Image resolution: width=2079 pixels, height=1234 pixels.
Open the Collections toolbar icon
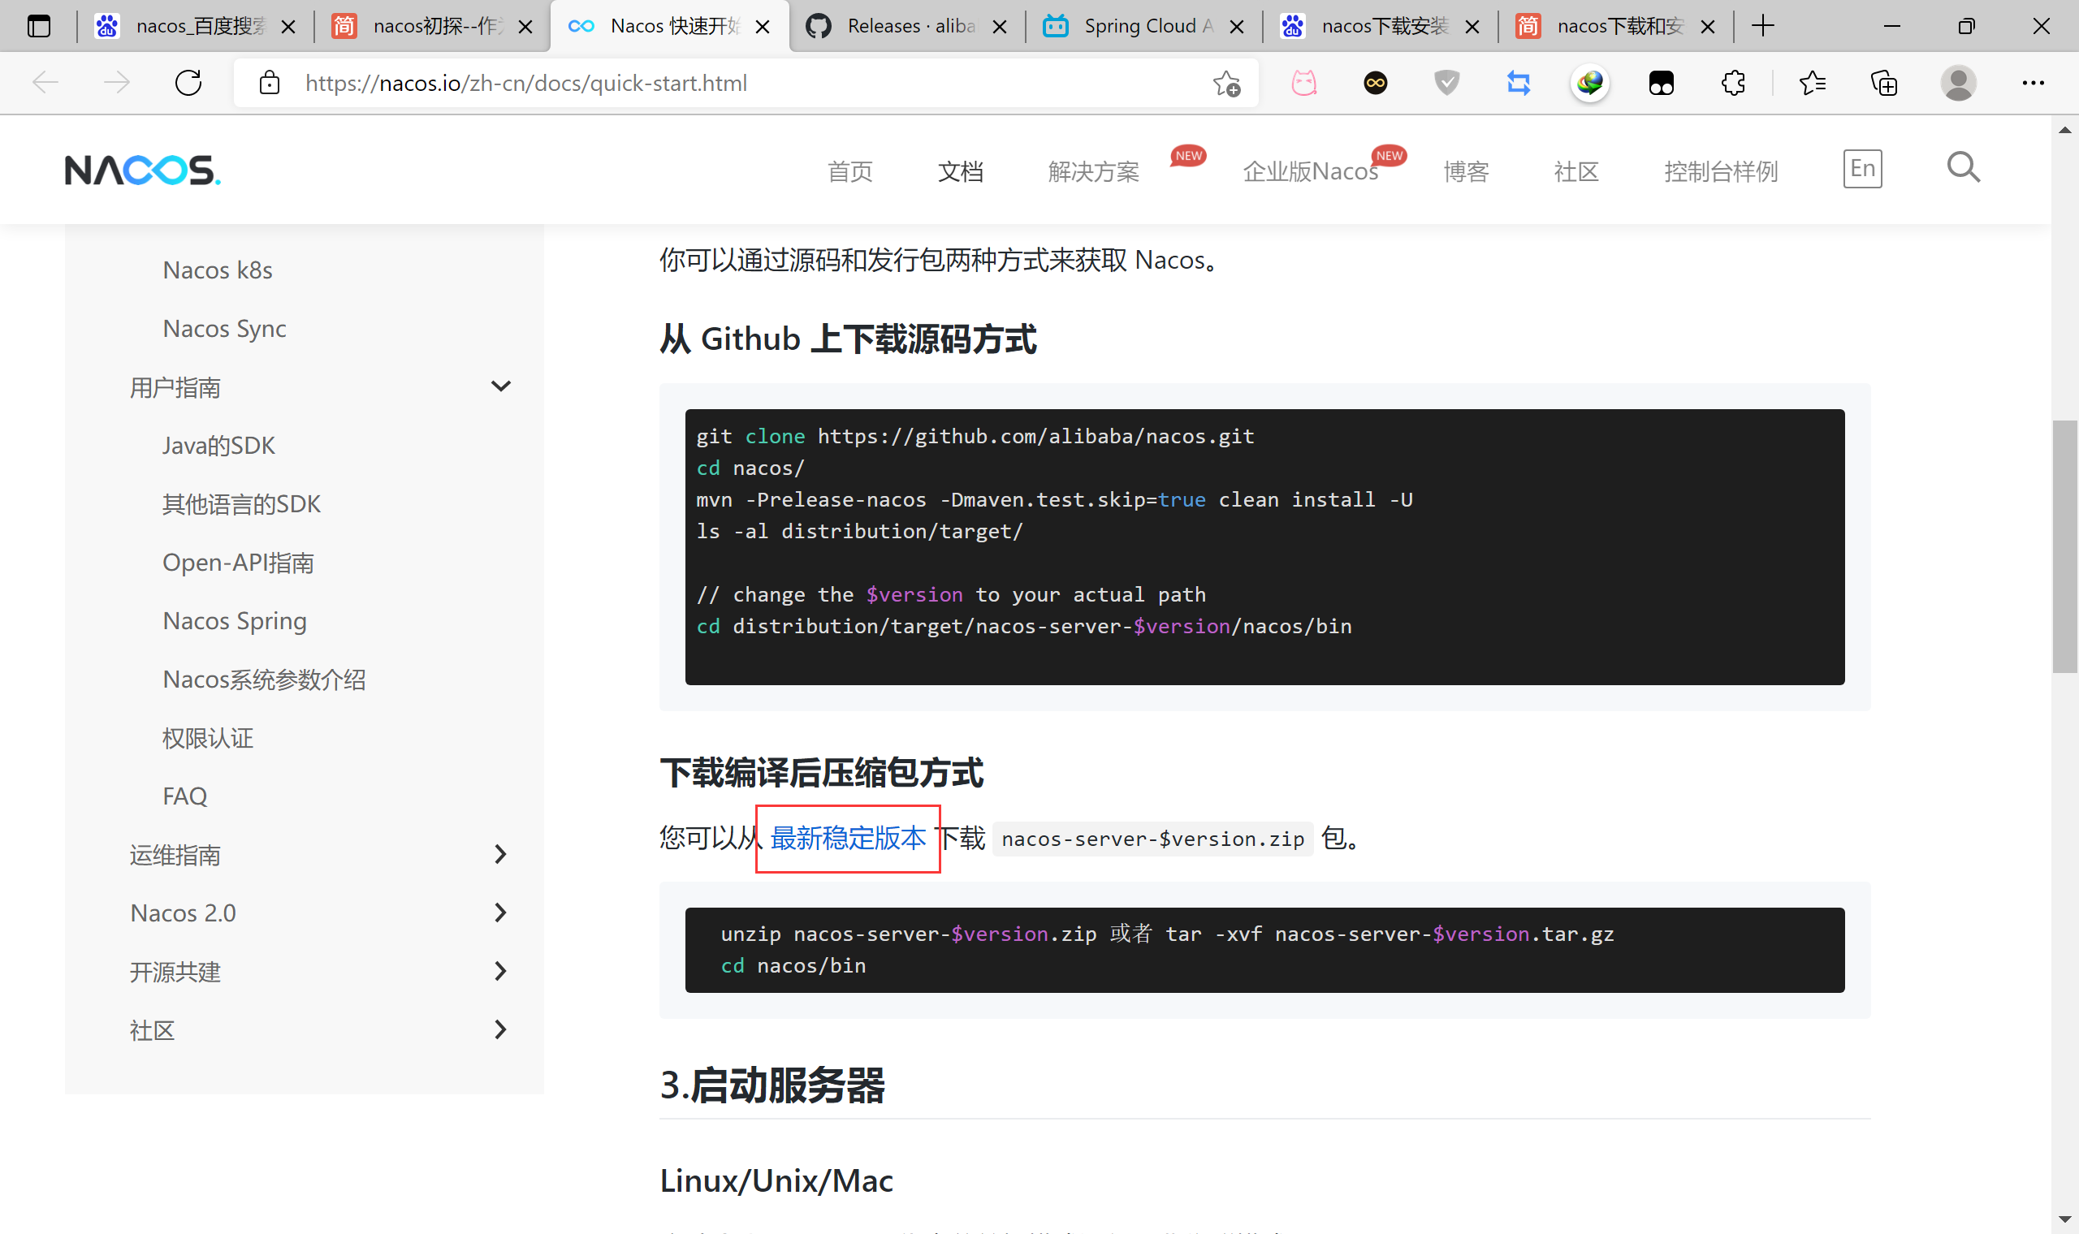(x=1883, y=83)
